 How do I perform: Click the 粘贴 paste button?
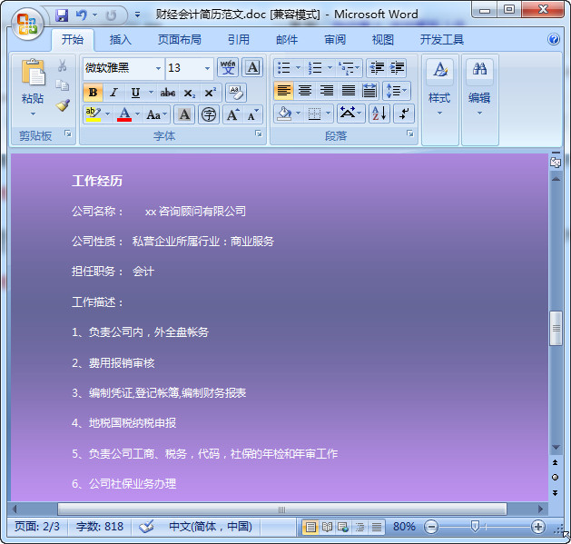(33, 98)
